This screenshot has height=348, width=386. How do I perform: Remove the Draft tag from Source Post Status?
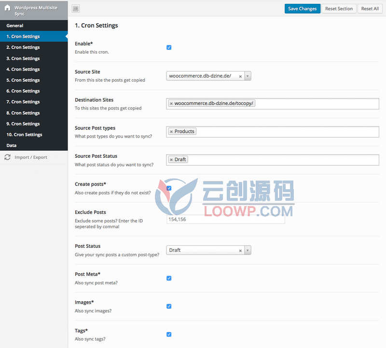[x=171, y=160]
